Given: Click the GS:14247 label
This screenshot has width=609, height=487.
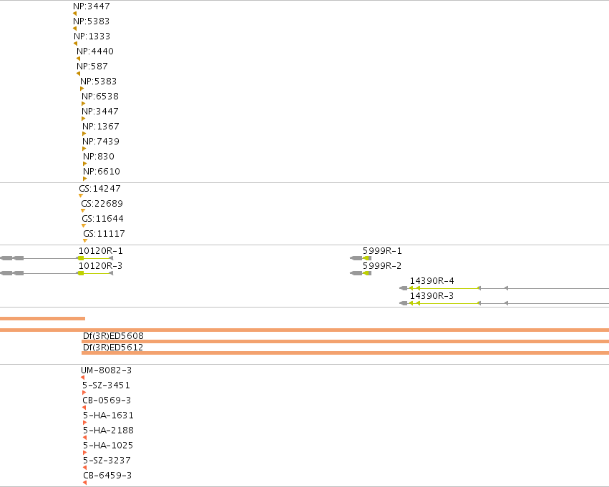Looking at the screenshot, I should tap(99, 189).
